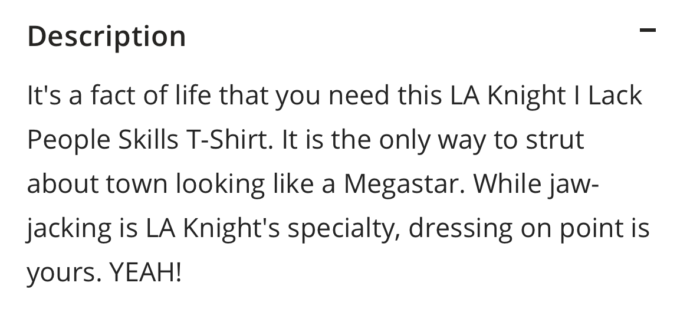690x322 pixels.
Task: Click "YEAH!" at the end of the description
Action: coord(145,272)
